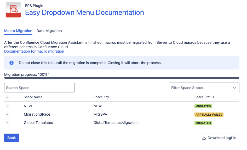Click the GlobalTemplatesMigration space key
Image resolution: width=247 pixels, height=150 pixels.
116,123
